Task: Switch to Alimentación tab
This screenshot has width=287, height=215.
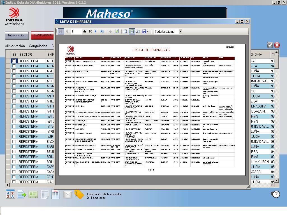Action: tap(15, 46)
